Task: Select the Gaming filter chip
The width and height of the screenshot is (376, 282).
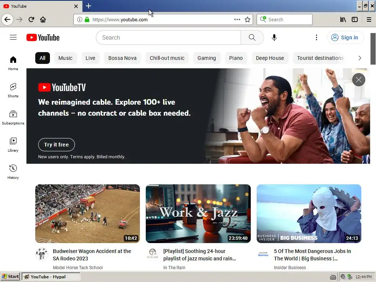Action: click(207, 58)
